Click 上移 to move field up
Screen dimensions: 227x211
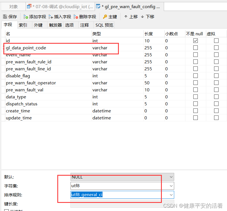click(x=131, y=17)
